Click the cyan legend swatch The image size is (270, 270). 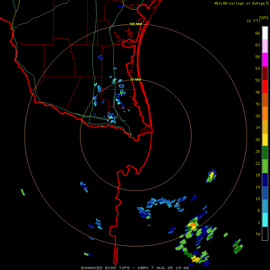tap(265, 220)
